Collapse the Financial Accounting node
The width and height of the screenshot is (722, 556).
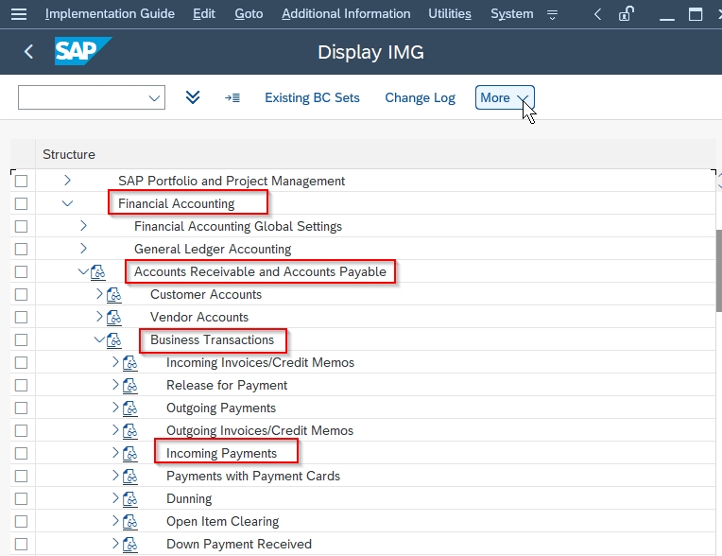tap(67, 203)
